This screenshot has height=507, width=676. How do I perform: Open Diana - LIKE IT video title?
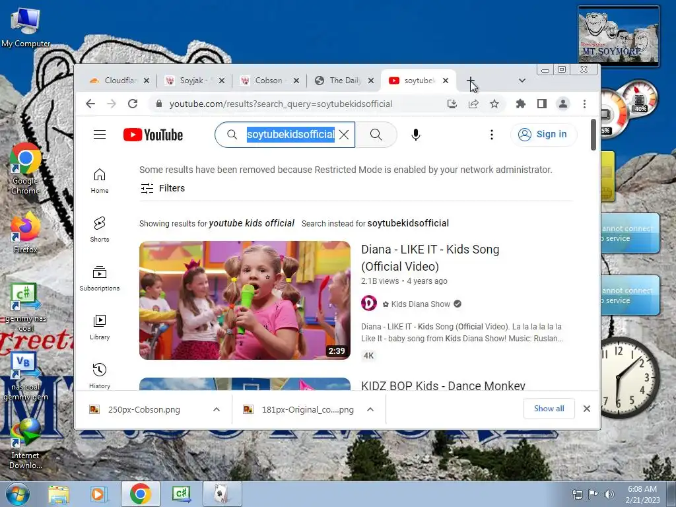(x=430, y=258)
